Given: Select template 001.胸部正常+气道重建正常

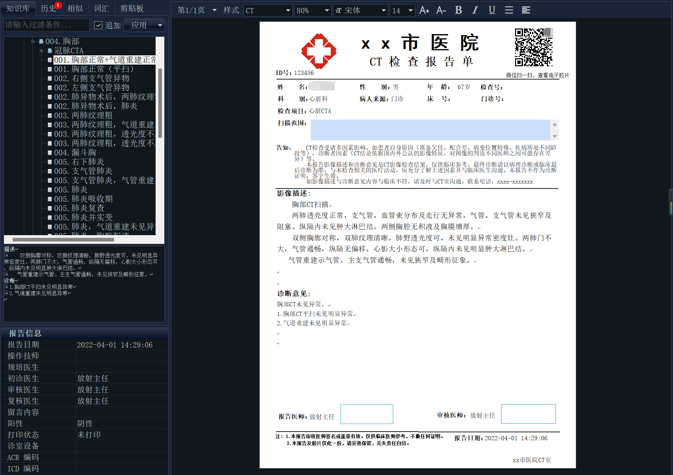Looking at the screenshot, I should coord(105,60).
